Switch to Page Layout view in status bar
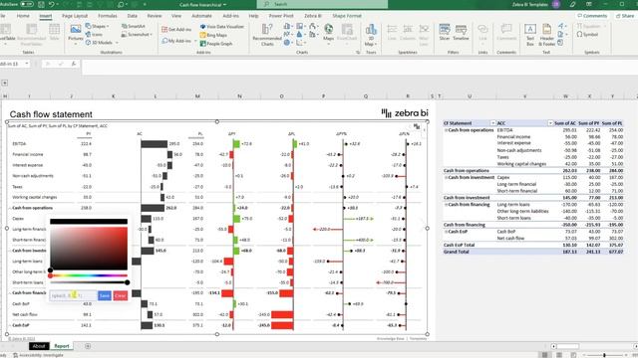This screenshot has width=638, height=358. (558, 355)
